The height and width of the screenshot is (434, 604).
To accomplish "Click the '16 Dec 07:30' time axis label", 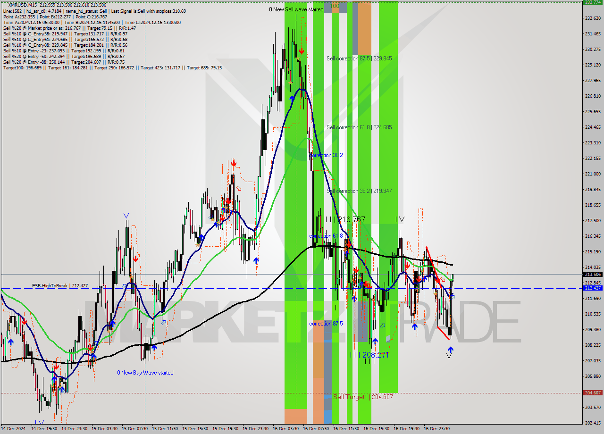I will coord(316,429).
